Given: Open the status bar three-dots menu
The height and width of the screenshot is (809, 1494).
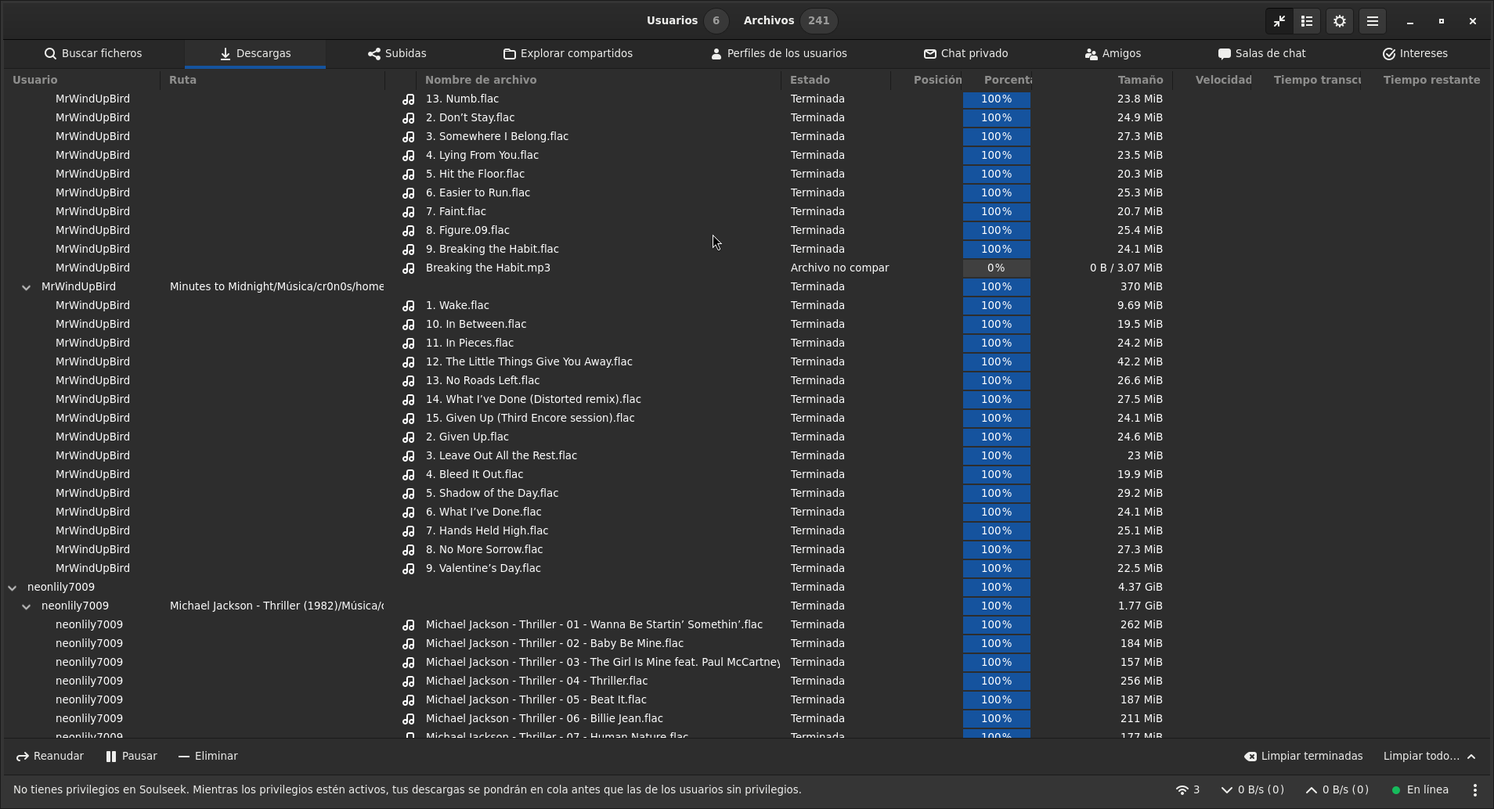Looking at the screenshot, I should tap(1475, 790).
